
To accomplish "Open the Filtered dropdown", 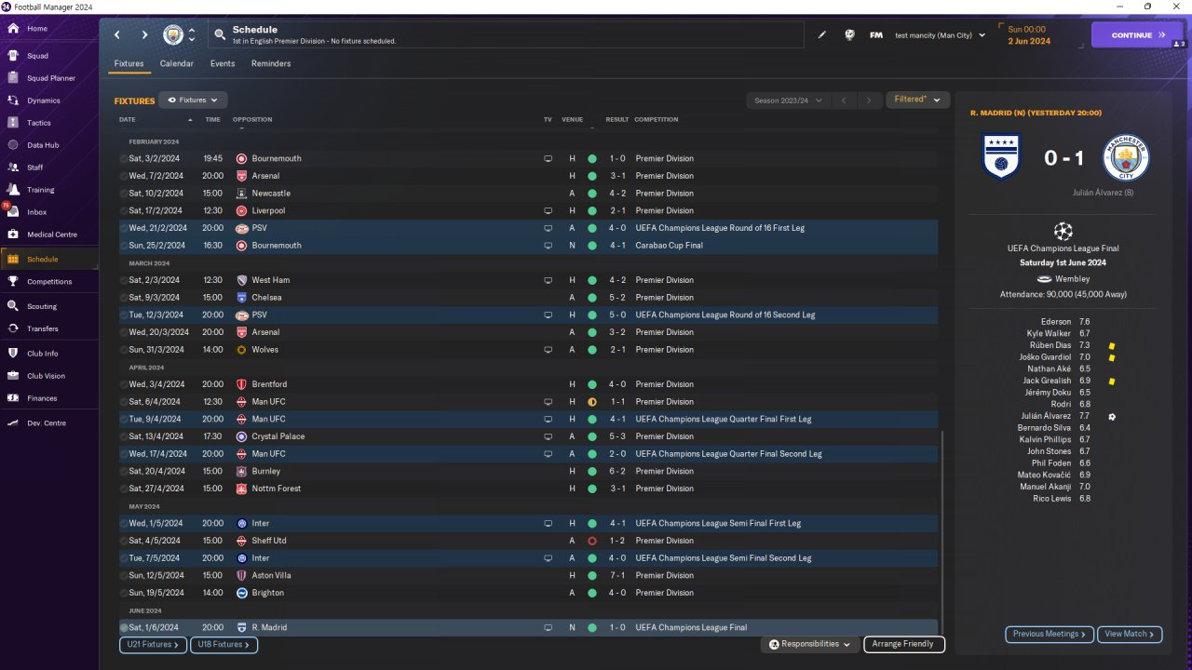I will pyautogui.click(x=917, y=100).
